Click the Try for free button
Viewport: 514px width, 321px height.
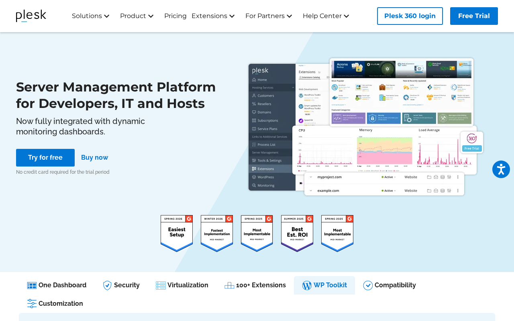pyautogui.click(x=45, y=158)
